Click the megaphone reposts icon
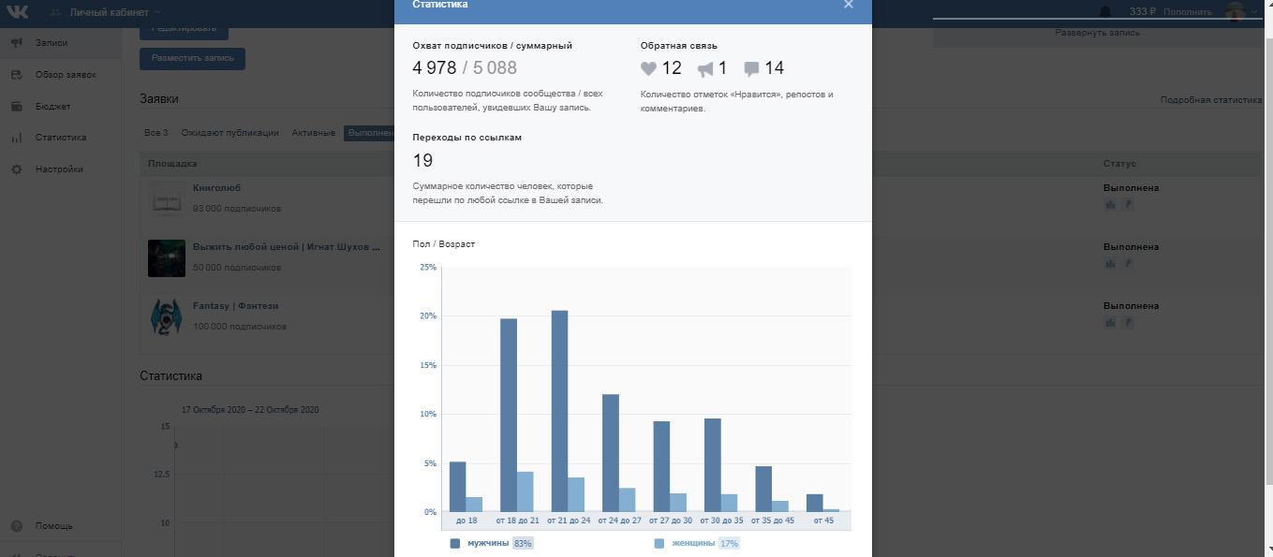Viewport: 1273px width, 557px height. coord(705,68)
